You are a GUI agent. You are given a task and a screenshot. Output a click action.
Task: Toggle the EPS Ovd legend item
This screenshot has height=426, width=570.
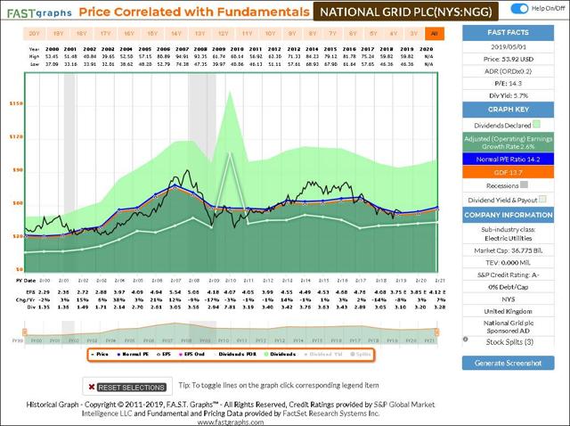coord(191,354)
